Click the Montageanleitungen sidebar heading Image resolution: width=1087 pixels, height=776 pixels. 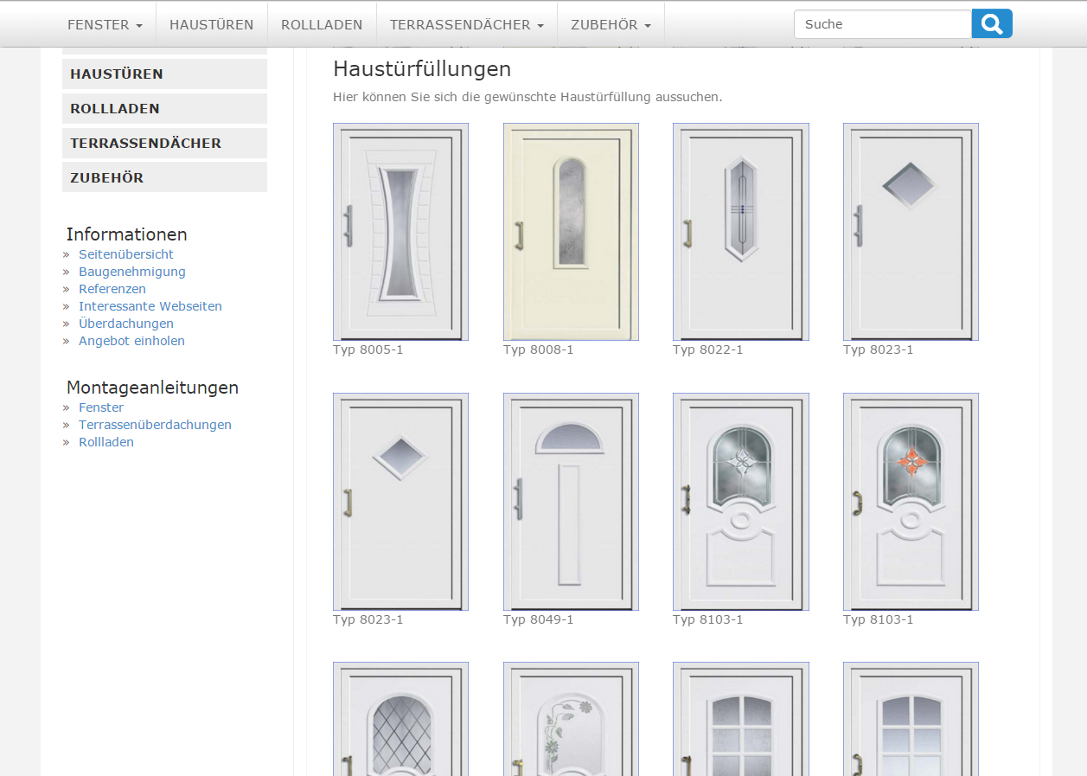click(152, 388)
